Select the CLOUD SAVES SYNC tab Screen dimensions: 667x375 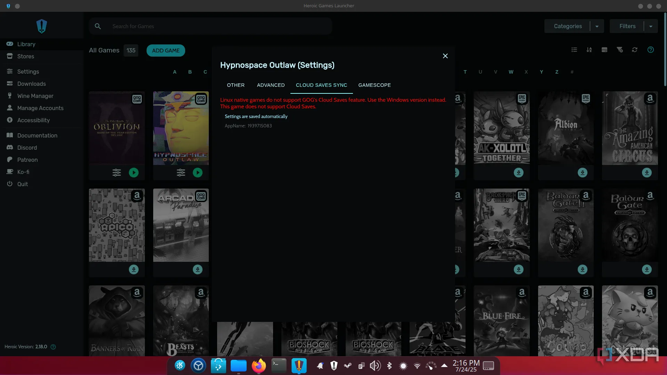tap(322, 85)
